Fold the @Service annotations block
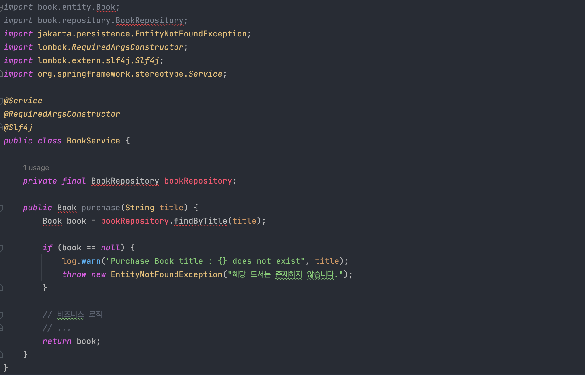Image resolution: width=585 pixels, height=375 pixels. tap(1, 101)
